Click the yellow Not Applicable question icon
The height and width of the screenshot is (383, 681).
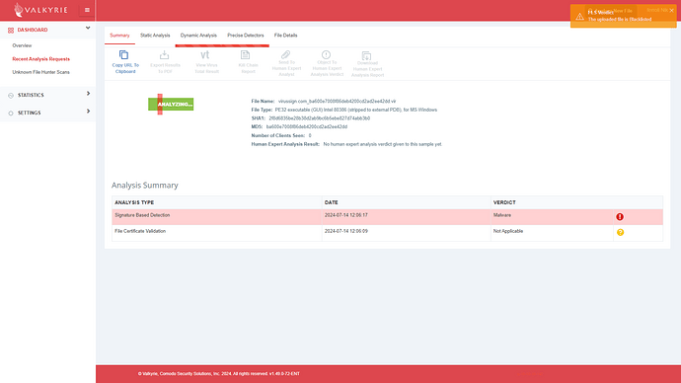point(620,232)
